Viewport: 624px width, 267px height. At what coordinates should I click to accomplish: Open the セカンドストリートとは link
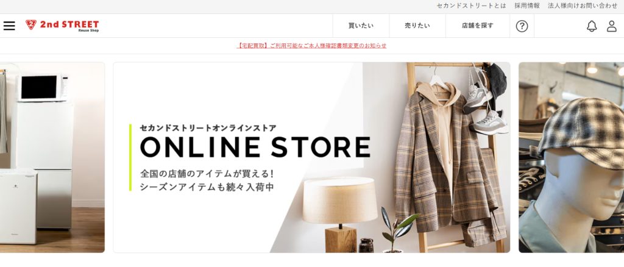(x=471, y=5)
